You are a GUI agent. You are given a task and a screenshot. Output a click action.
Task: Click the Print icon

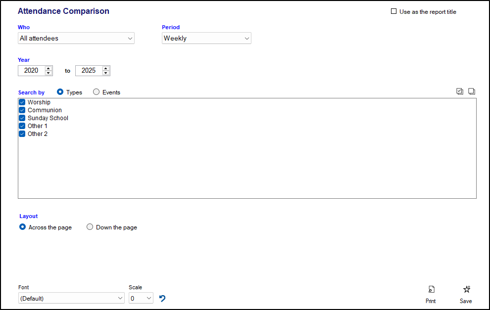pos(431,290)
